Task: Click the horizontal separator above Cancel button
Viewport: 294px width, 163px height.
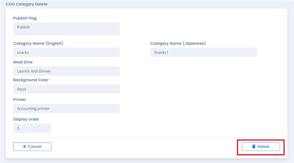Action: click(146, 138)
